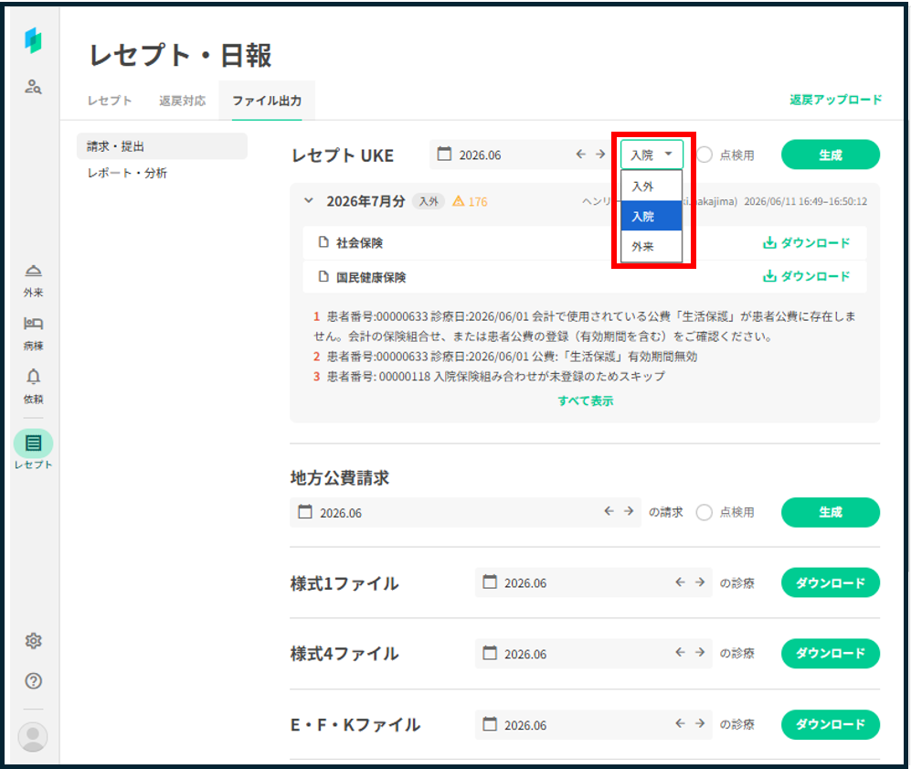Enable 点検用 radio for レセプト UKE
This screenshot has width=911, height=769.
pos(704,155)
